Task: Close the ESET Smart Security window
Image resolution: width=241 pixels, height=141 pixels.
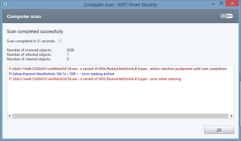Action: [232, 3]
